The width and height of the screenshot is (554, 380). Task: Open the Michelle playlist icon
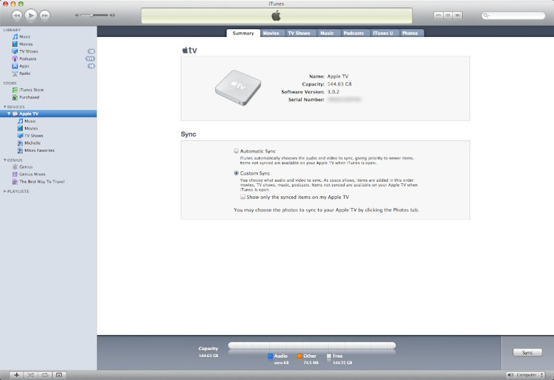click(20, 143)
